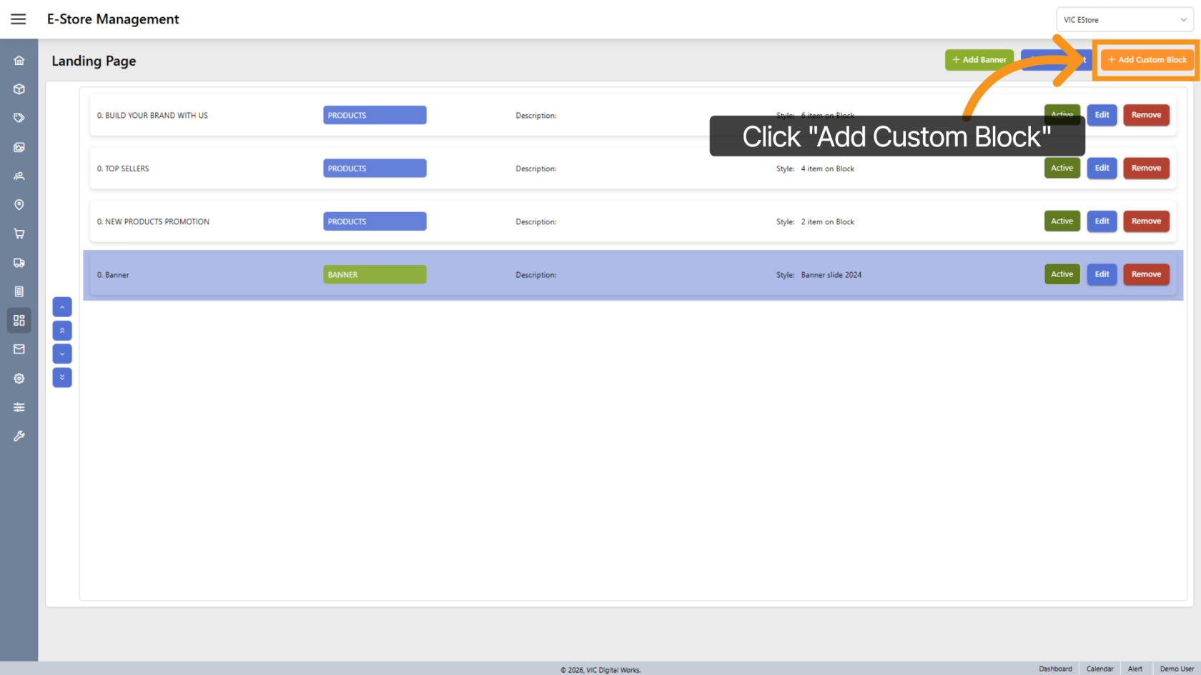Open the delivery truck sidebar icon
This screenshot has height=675, width=1201.
coord(19,263)
